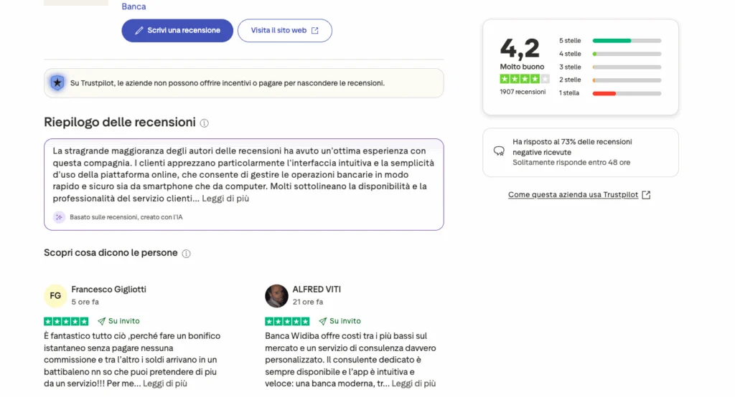Click the paper plane icon on ALFRED VITI's review
The height and width of the screenshot is (397, 735).
tap(323, 321)
